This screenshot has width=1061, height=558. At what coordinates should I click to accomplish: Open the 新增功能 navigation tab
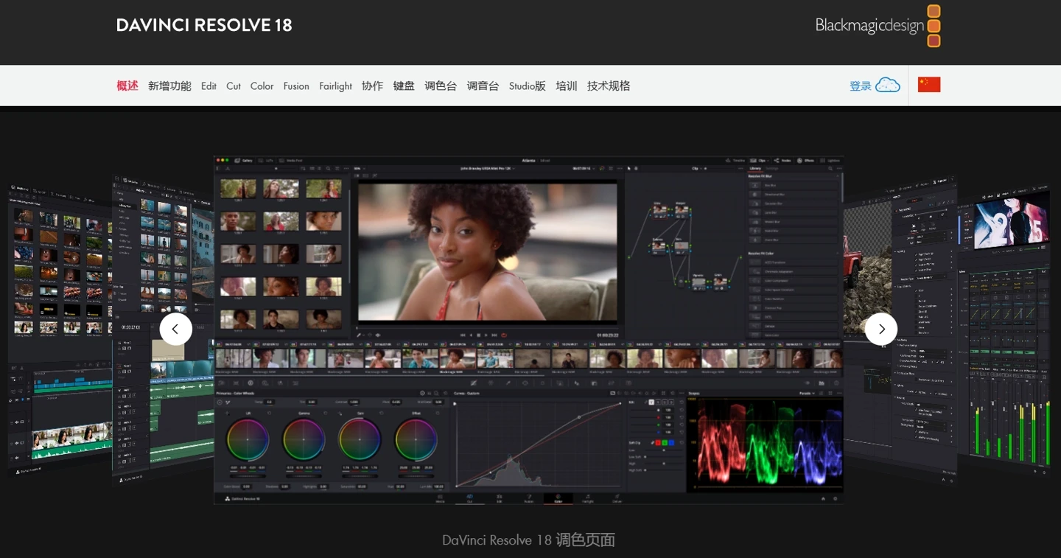coord(169,86)
